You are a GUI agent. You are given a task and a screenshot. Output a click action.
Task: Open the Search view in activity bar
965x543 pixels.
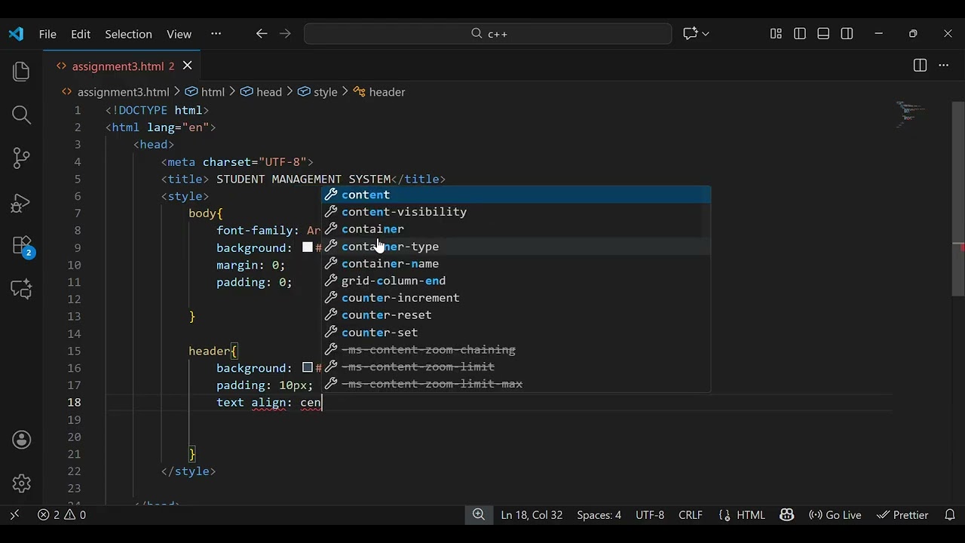(x=21, y=115)
